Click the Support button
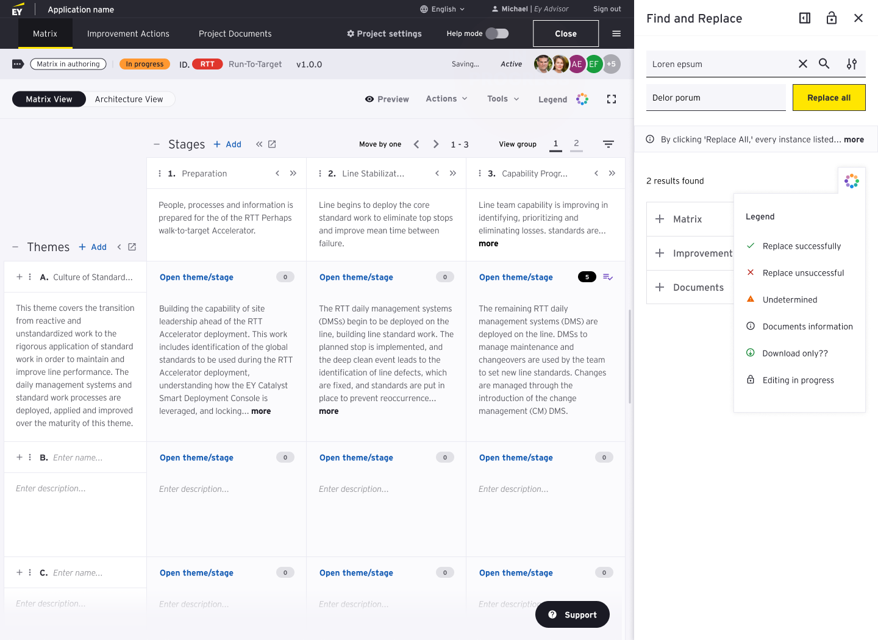 click(x=572, y=614)
